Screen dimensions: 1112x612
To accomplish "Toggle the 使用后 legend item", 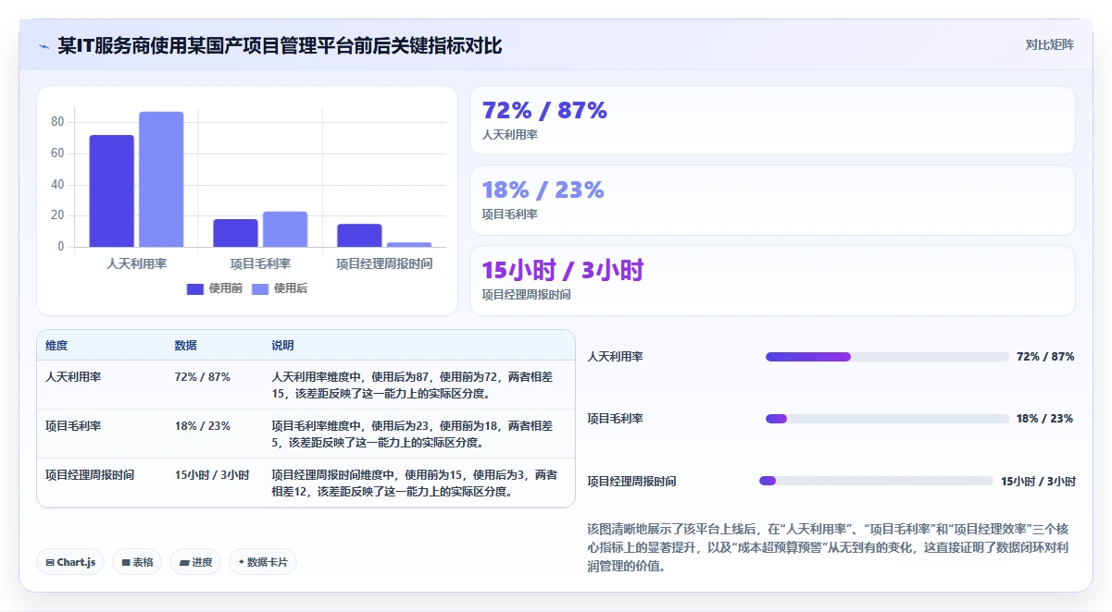I will coord(280,288).
